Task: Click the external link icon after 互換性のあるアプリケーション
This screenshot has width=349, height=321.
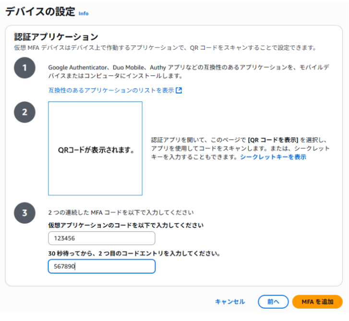Action: [179, 90]
